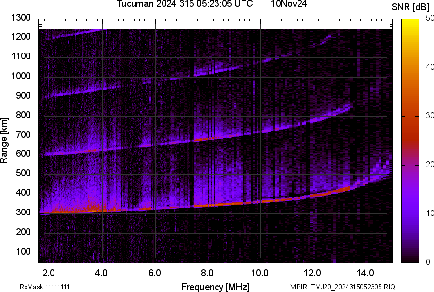The image size is (434, 292).
Task: Click frequency tick label '6.0'
Action: point(154,273)
